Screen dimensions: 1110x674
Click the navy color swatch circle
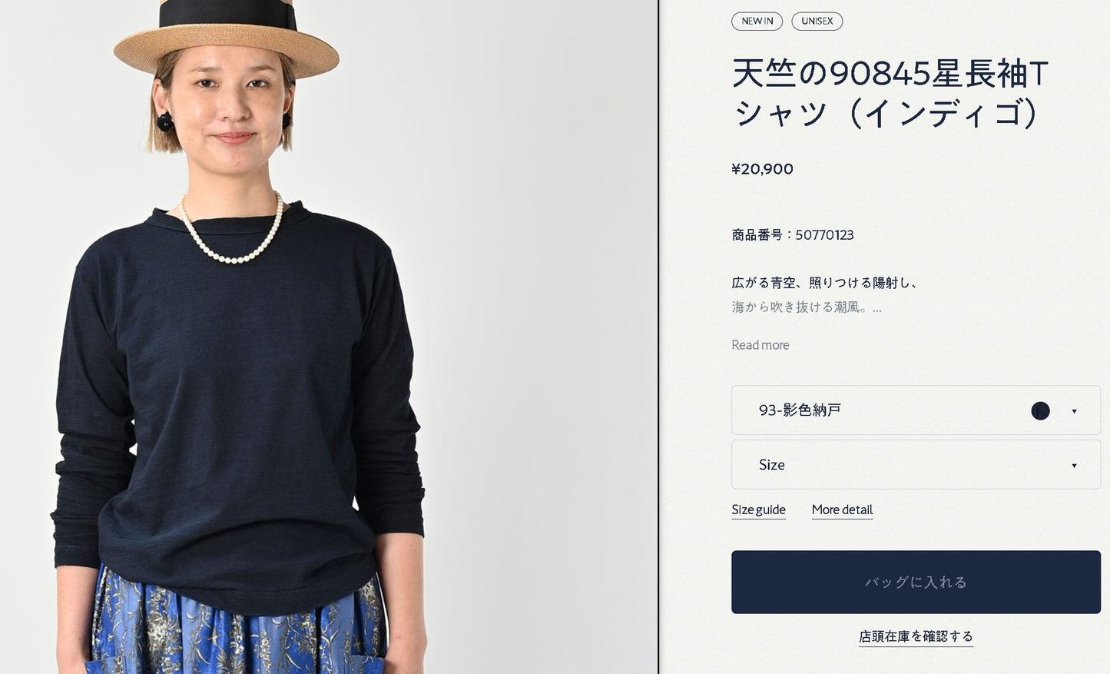(x=1040, y=411)
